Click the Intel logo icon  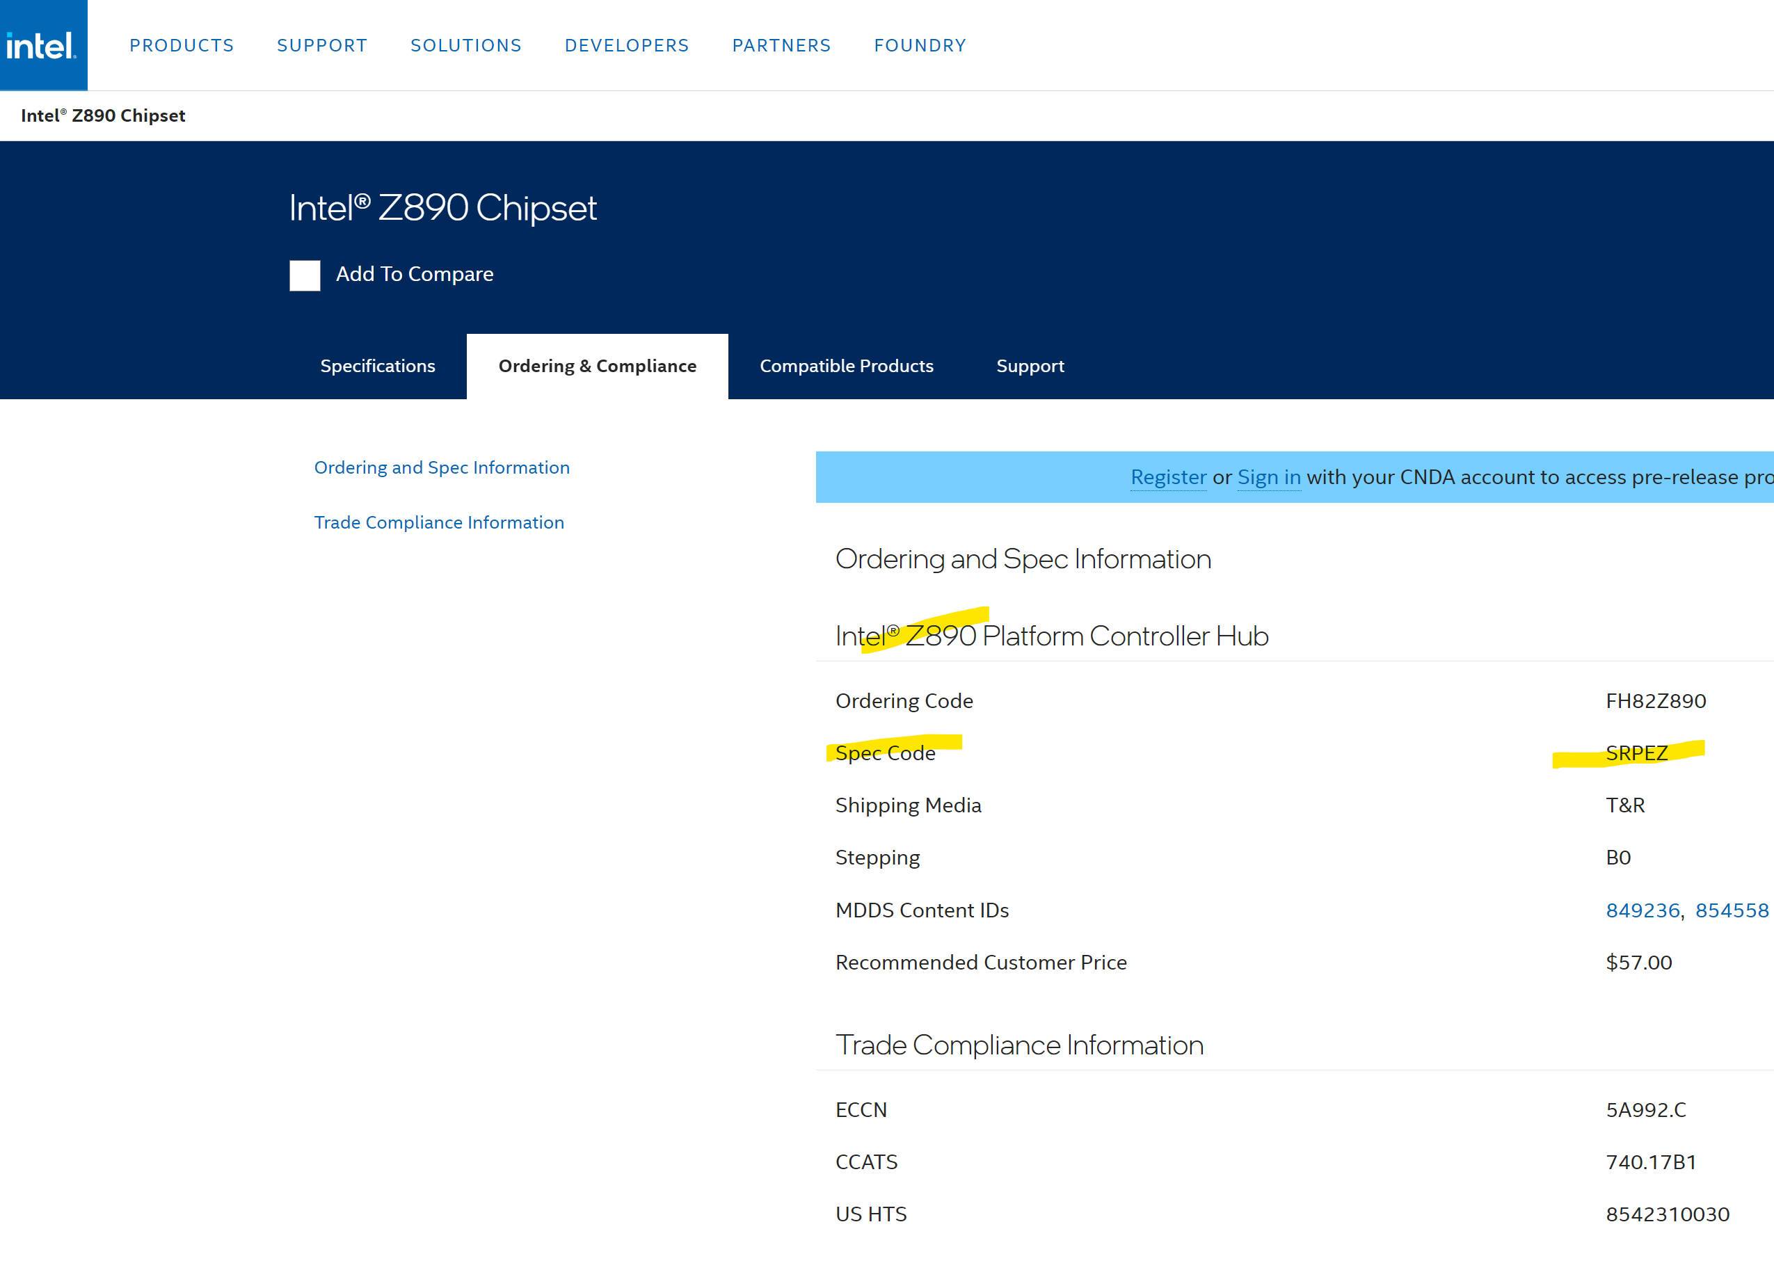click(x=42, y=45)
